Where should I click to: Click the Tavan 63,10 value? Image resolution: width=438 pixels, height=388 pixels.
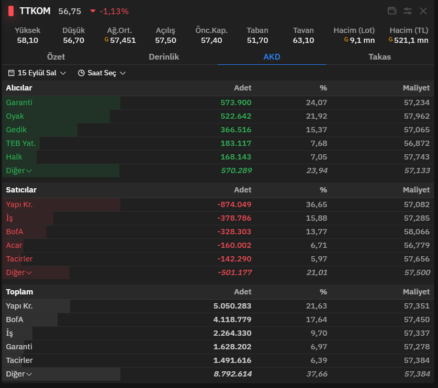(304, 40)
